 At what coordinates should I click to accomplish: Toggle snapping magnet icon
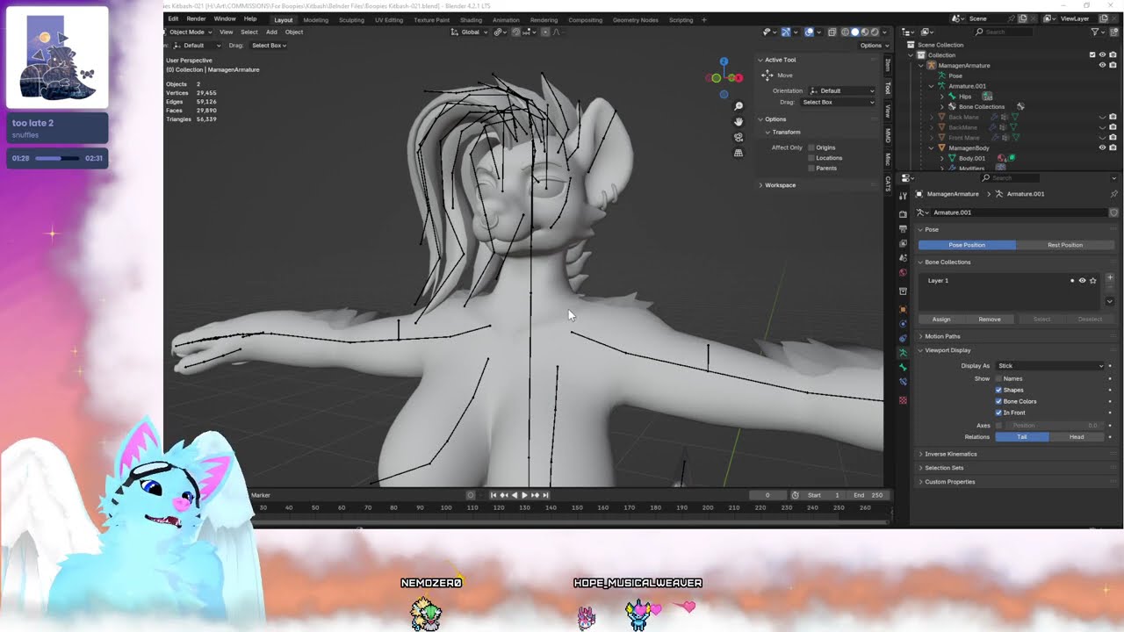point(515,32)
